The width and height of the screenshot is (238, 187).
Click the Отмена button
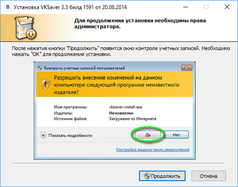(208, 176)
